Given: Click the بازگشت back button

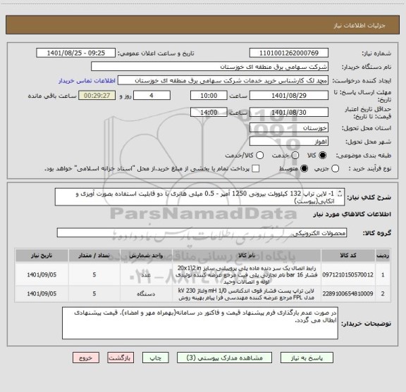Looking at the screenshot, I should point(121,358).
